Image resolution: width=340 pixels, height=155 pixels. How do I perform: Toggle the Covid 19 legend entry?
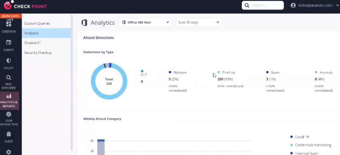[x=300, y=137]
